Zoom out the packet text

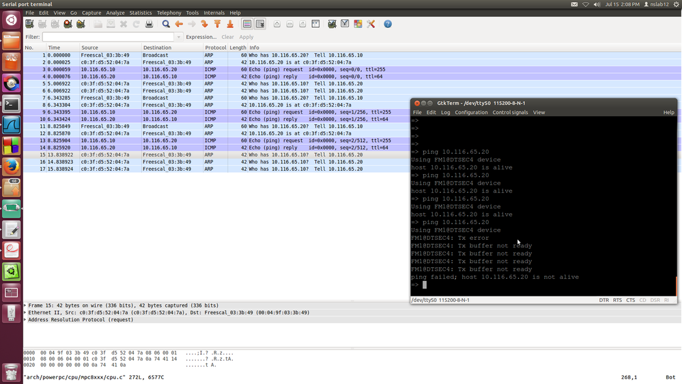pyautogui.click(x=289, y=24)
